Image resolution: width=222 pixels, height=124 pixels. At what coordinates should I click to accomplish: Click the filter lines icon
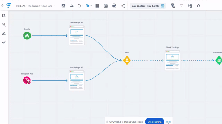point(181,6)
